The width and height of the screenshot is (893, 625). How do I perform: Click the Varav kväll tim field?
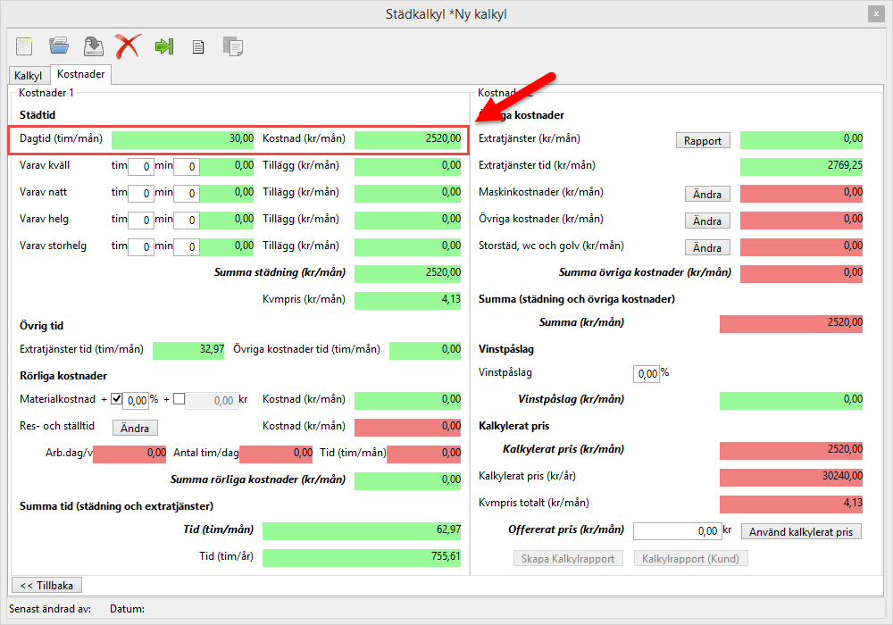pyautogui.click(x=140, y=166)
